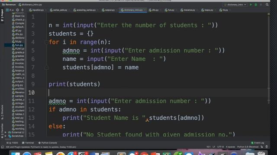Click line number 13 in gutter
The image size is (277, 155).
[x=32, y=118]
